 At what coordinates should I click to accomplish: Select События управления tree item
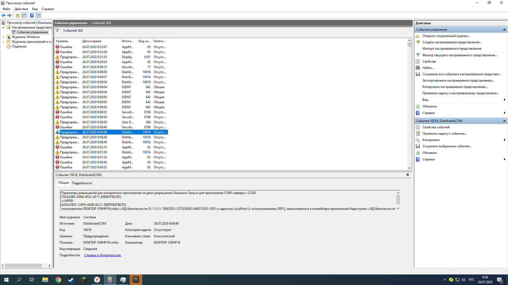32,32
